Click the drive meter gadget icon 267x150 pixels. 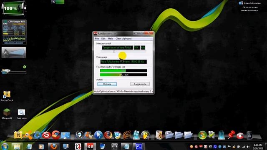pos(6,71)
